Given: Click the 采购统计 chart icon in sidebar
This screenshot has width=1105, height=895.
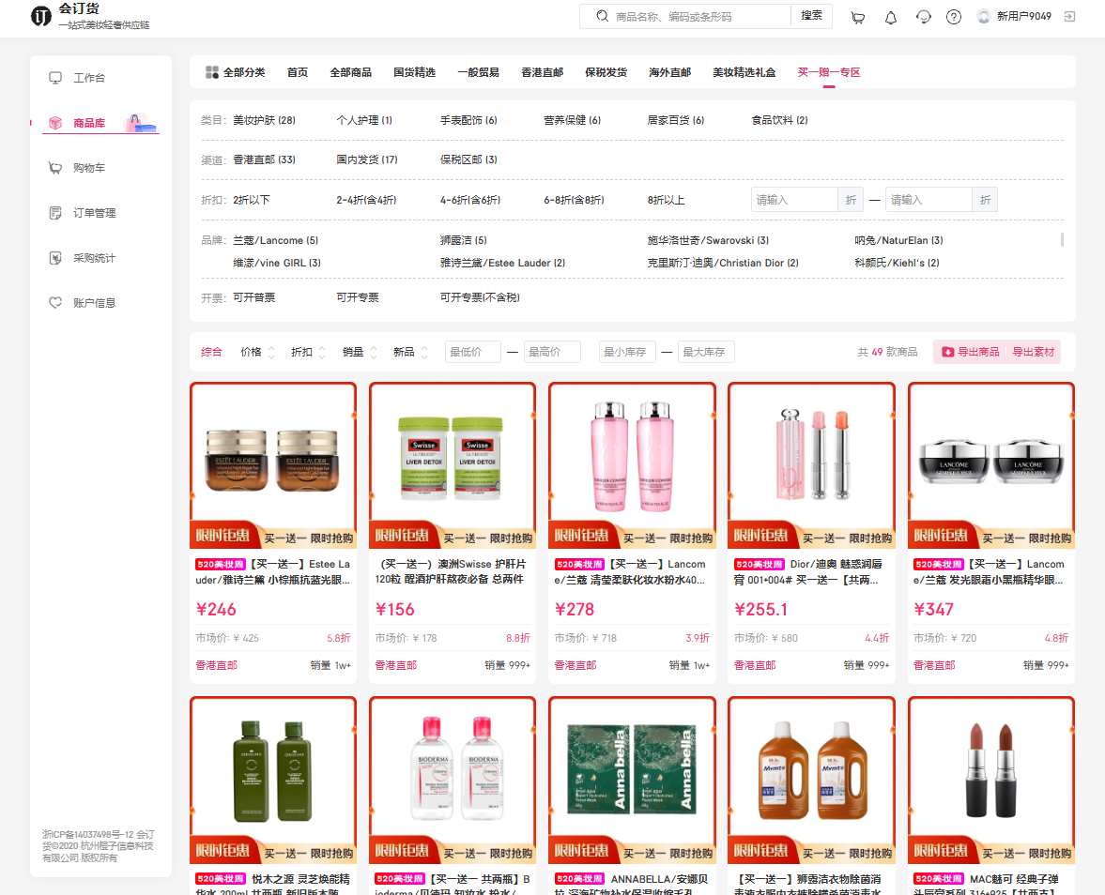Looking at the screenshot, I should coord(55,258).
